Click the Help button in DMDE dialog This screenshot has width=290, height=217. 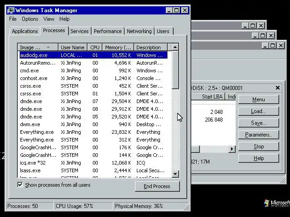(259, 158)
